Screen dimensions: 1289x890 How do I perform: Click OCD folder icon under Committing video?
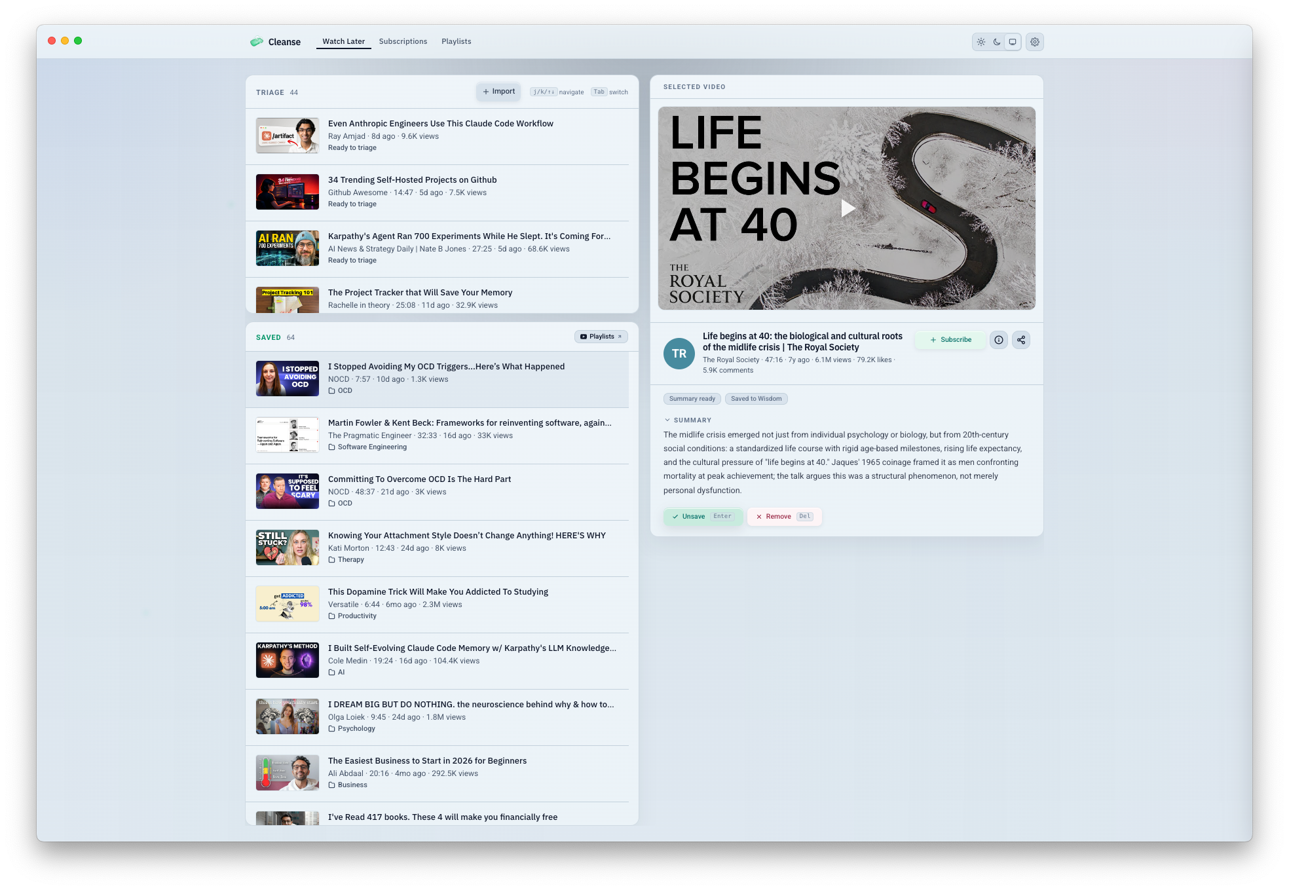[x=331, y=504]
